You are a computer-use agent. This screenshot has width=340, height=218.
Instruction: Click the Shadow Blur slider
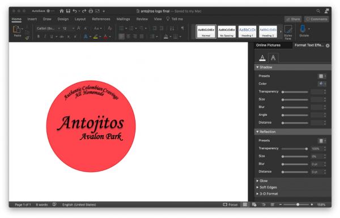tap(295, 107)
